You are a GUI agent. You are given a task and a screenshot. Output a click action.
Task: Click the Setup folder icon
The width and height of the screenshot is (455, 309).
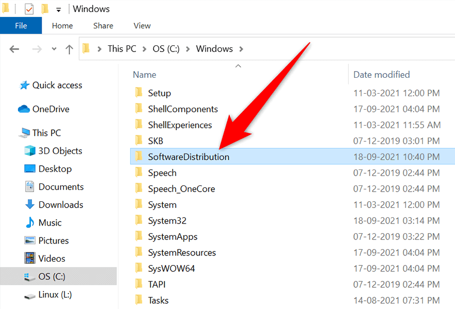click(139, 92)
